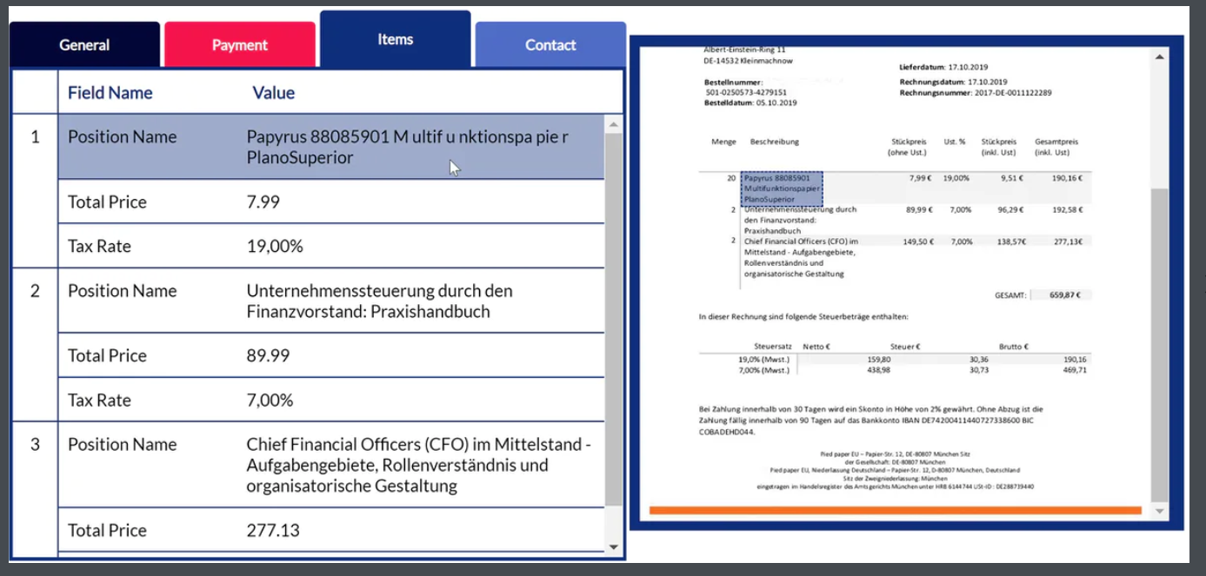1206x576 pixels.
Task: Click Rechnungsdatum 17.10.2019 in invoice
Action: pyautogui.click(x=953, y=82)
